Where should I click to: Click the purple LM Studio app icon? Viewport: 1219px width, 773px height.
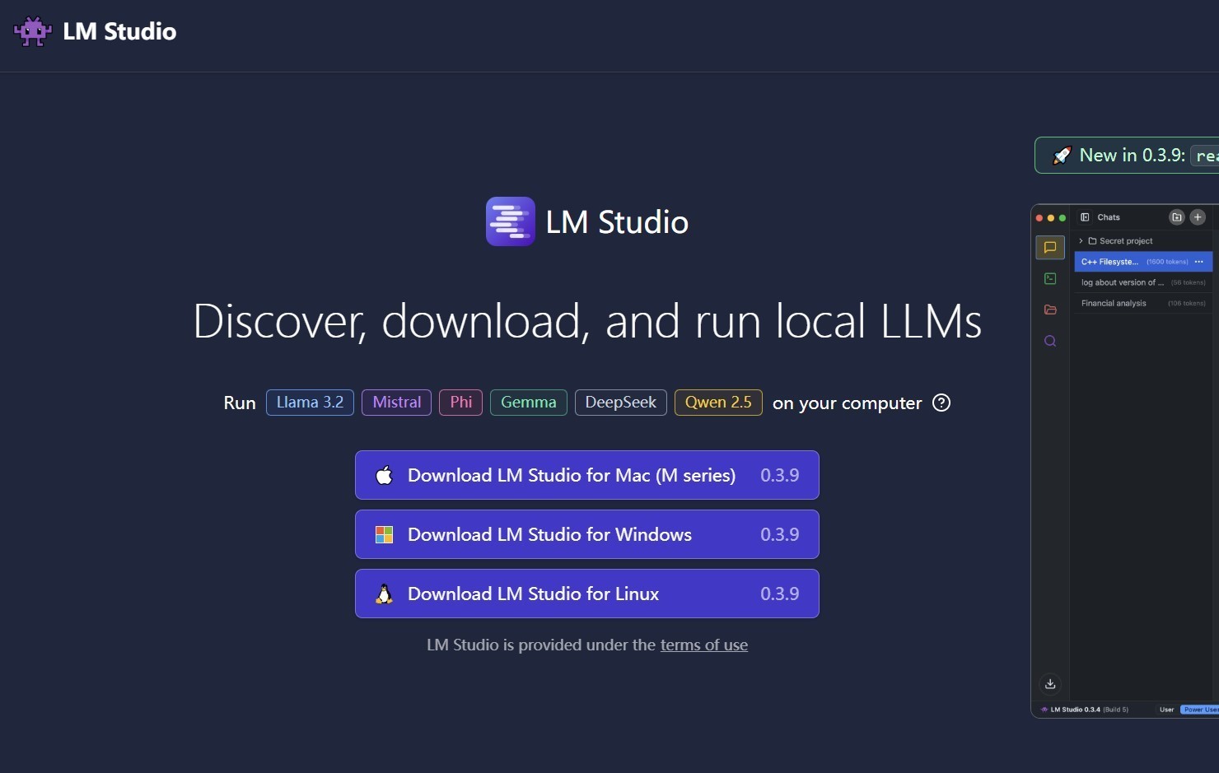(511, 221)
